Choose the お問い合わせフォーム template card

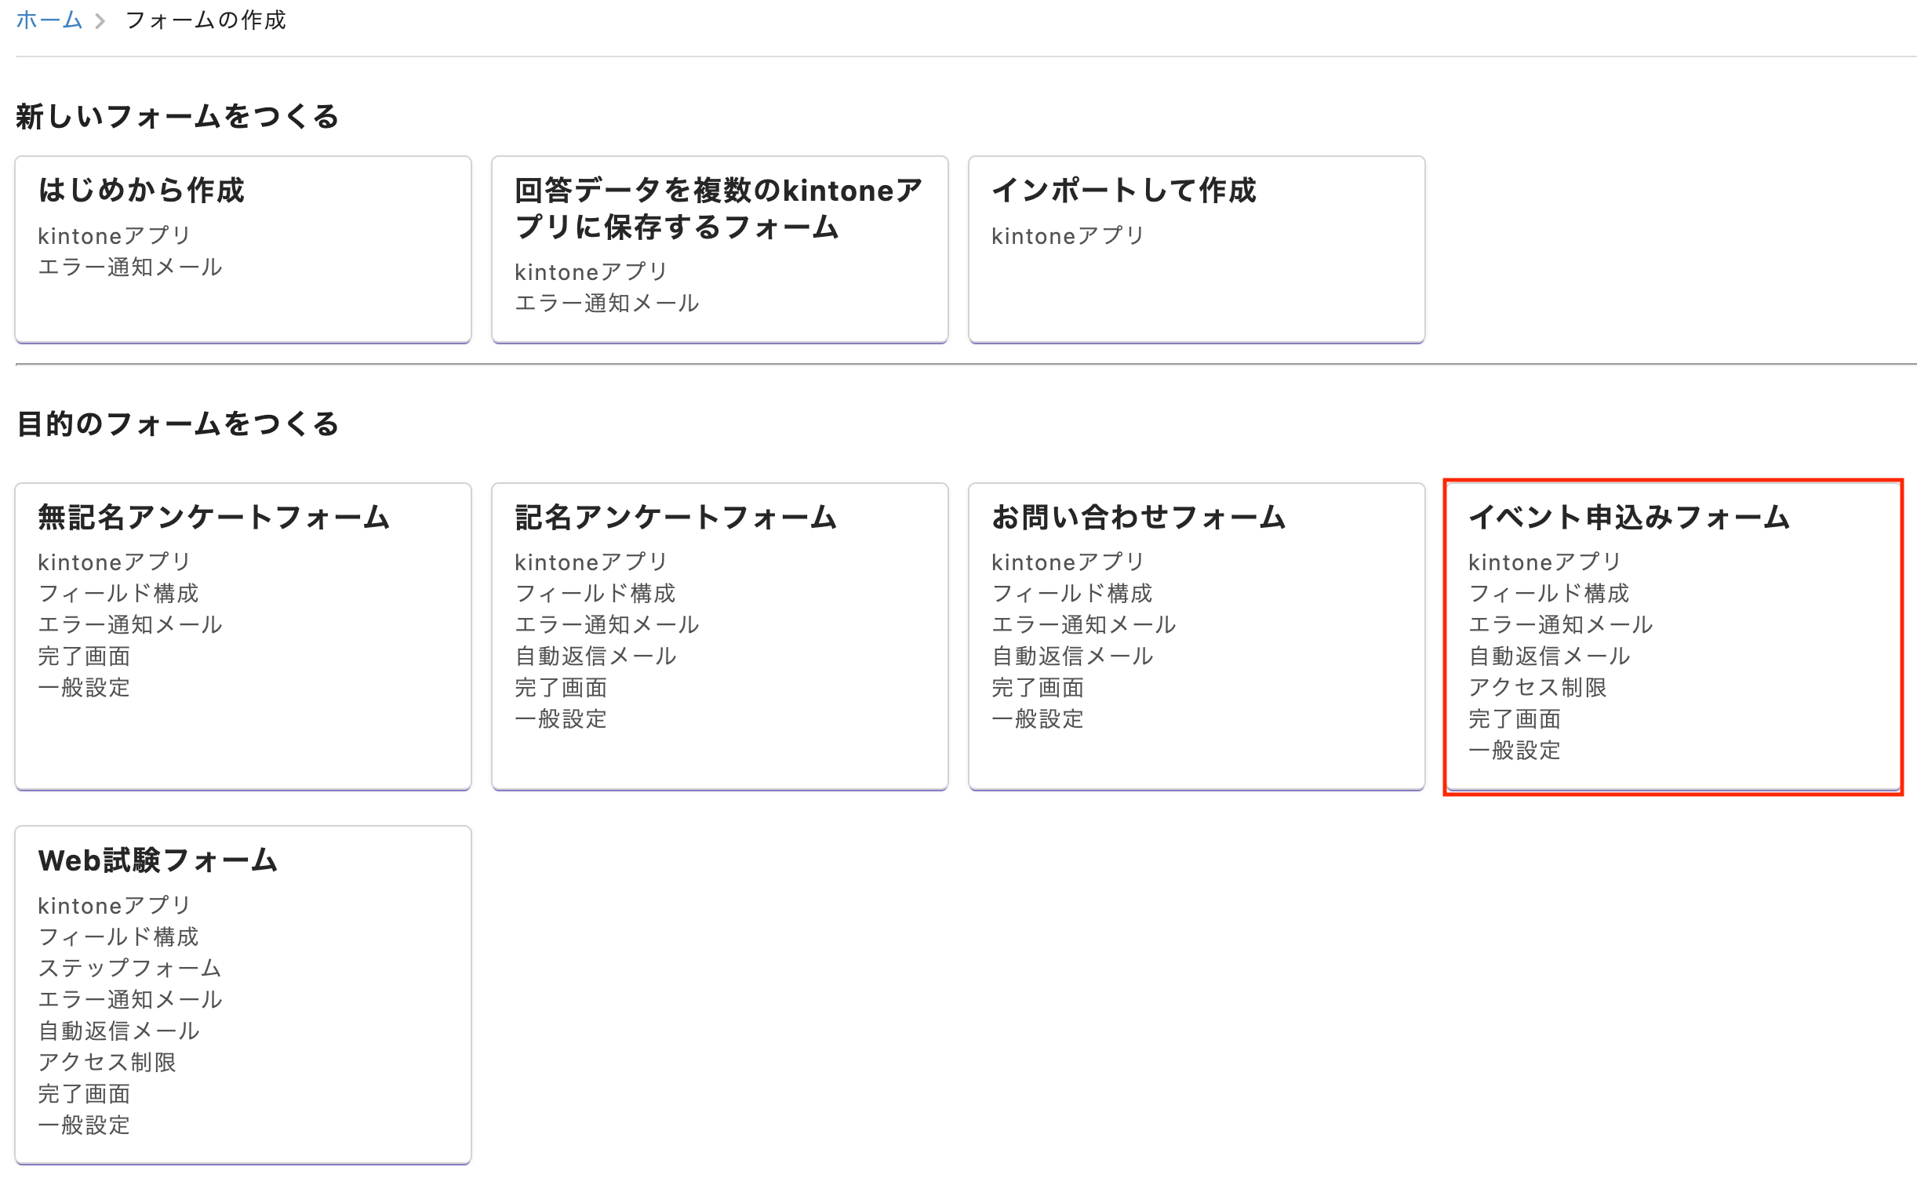1197,637
